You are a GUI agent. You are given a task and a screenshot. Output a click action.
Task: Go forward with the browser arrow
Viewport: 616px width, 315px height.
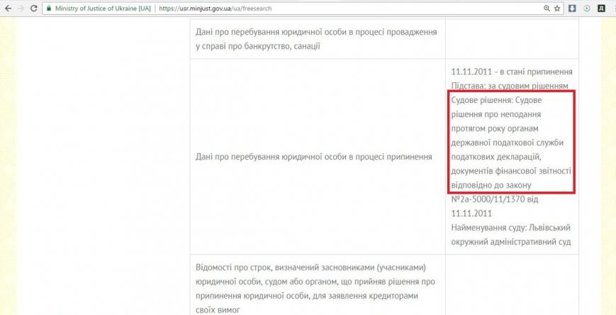[21, 9]
